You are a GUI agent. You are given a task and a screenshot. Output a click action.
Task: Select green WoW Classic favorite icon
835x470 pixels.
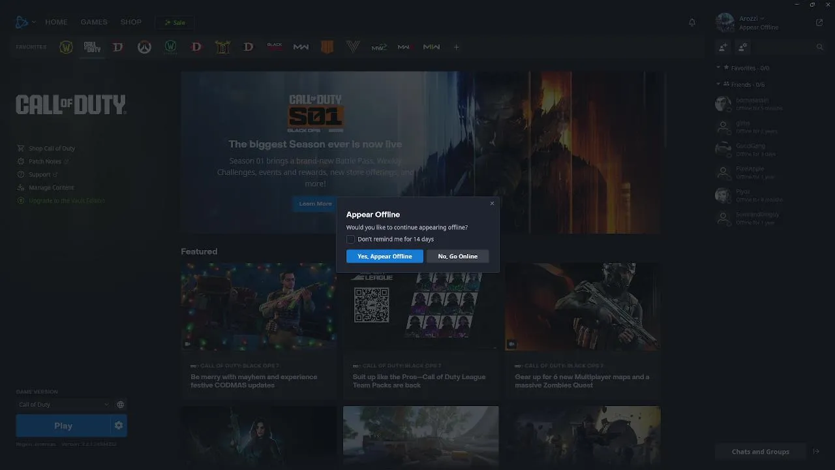point(170,47)
